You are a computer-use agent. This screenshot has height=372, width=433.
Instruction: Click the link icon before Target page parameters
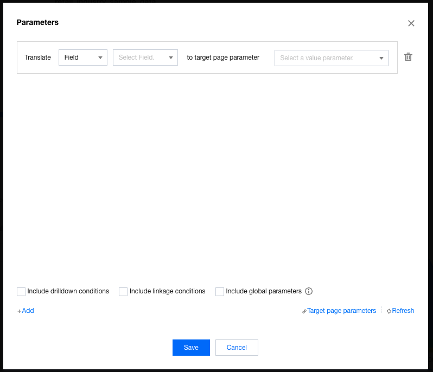pyautogui.click(x=304, y=311)
